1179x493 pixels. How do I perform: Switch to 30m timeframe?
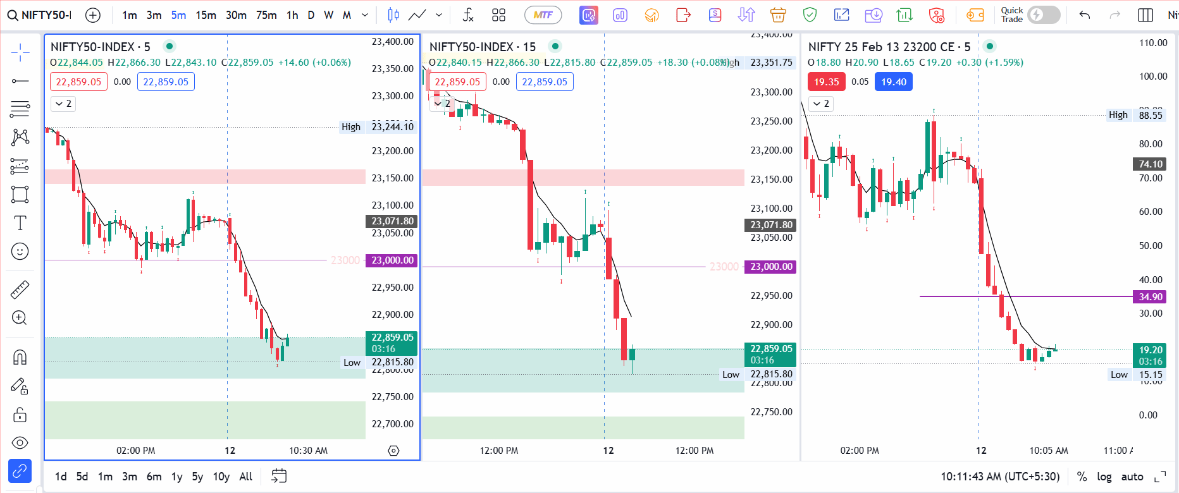tap(236, 15)
